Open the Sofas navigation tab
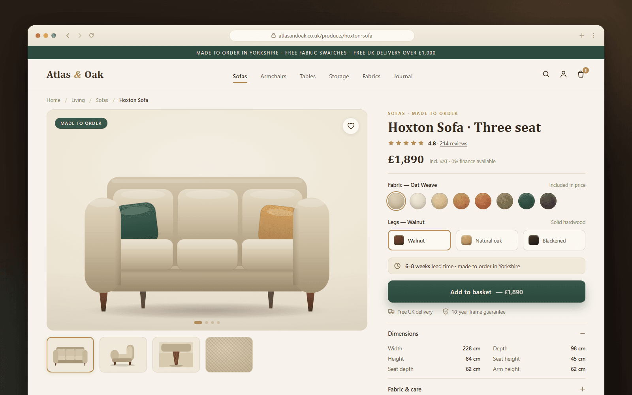This screenshot has height=395, width=632. click(x=240, y=76)
